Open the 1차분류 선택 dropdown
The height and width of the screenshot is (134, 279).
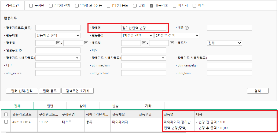137,35
